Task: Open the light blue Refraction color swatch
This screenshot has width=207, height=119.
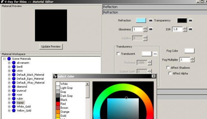Action: 141,21
